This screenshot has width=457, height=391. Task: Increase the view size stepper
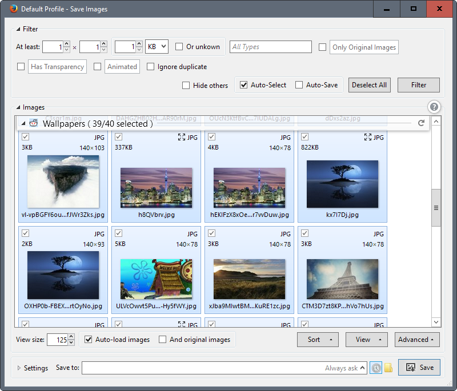click(71, 337)
